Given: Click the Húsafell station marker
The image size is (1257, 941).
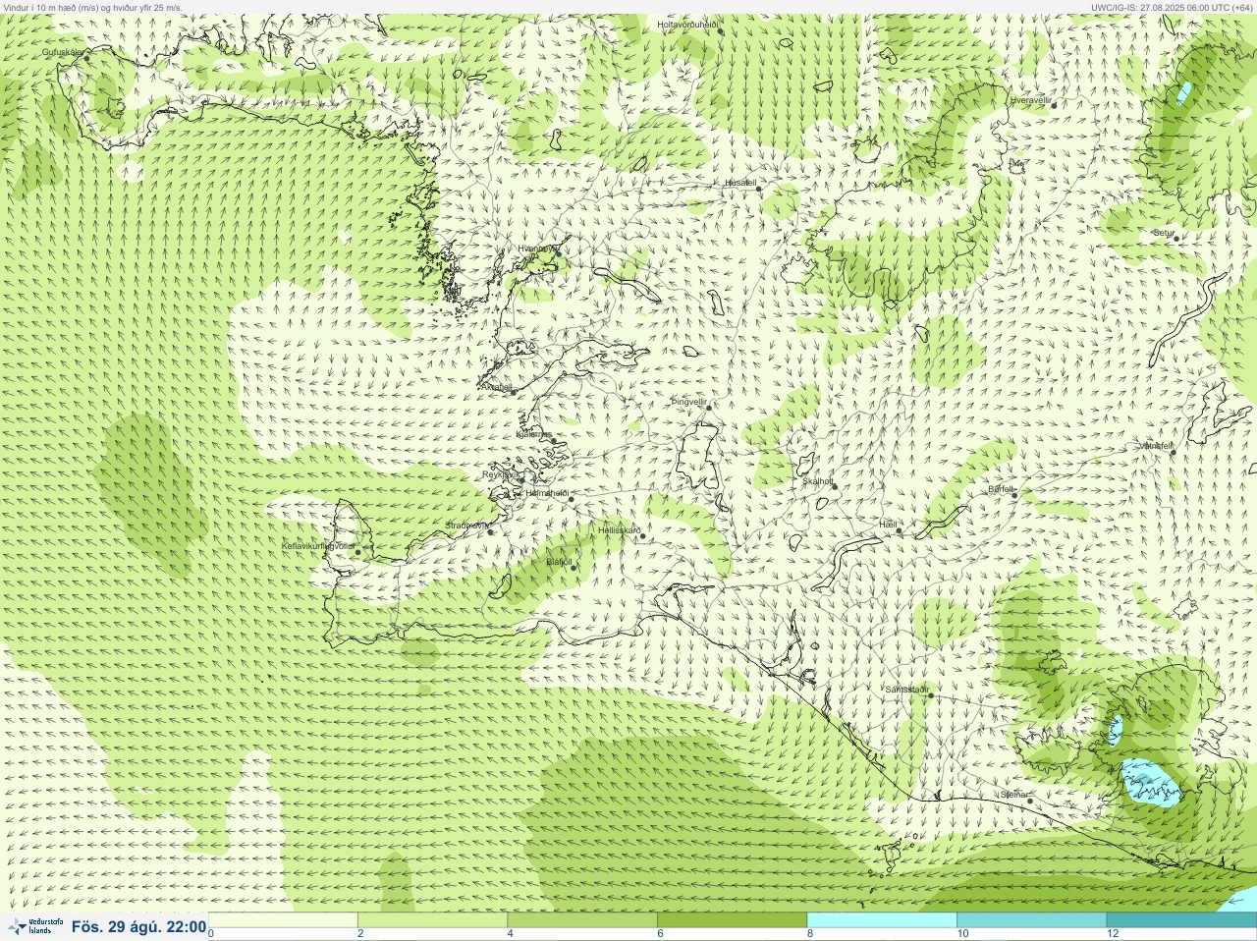Looking at the screenshot, I should click(x=759, y=188).
